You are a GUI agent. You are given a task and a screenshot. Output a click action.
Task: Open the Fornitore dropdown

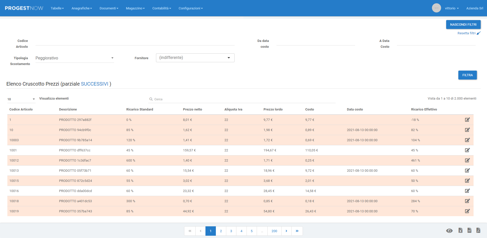coord(195,58)
